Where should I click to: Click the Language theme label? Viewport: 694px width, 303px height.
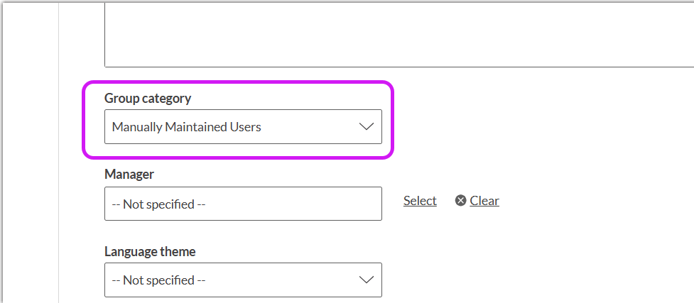click(150, 251)
